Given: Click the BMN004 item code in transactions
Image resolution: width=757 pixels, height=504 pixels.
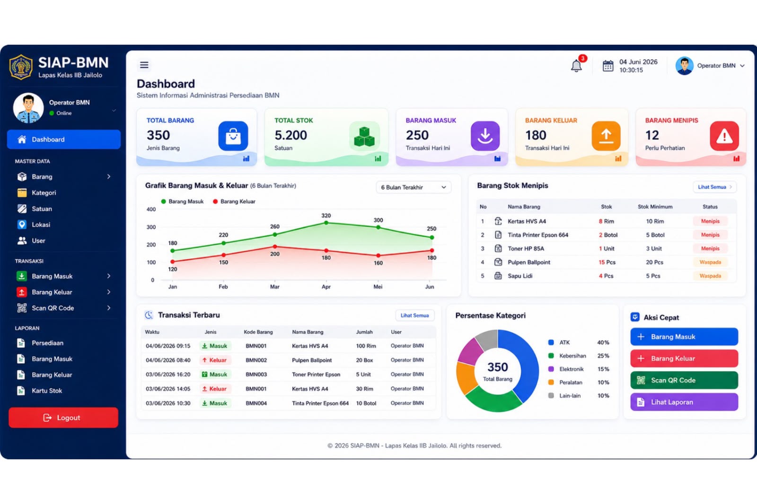Looking at the screenshot, I should coord(256,403).
